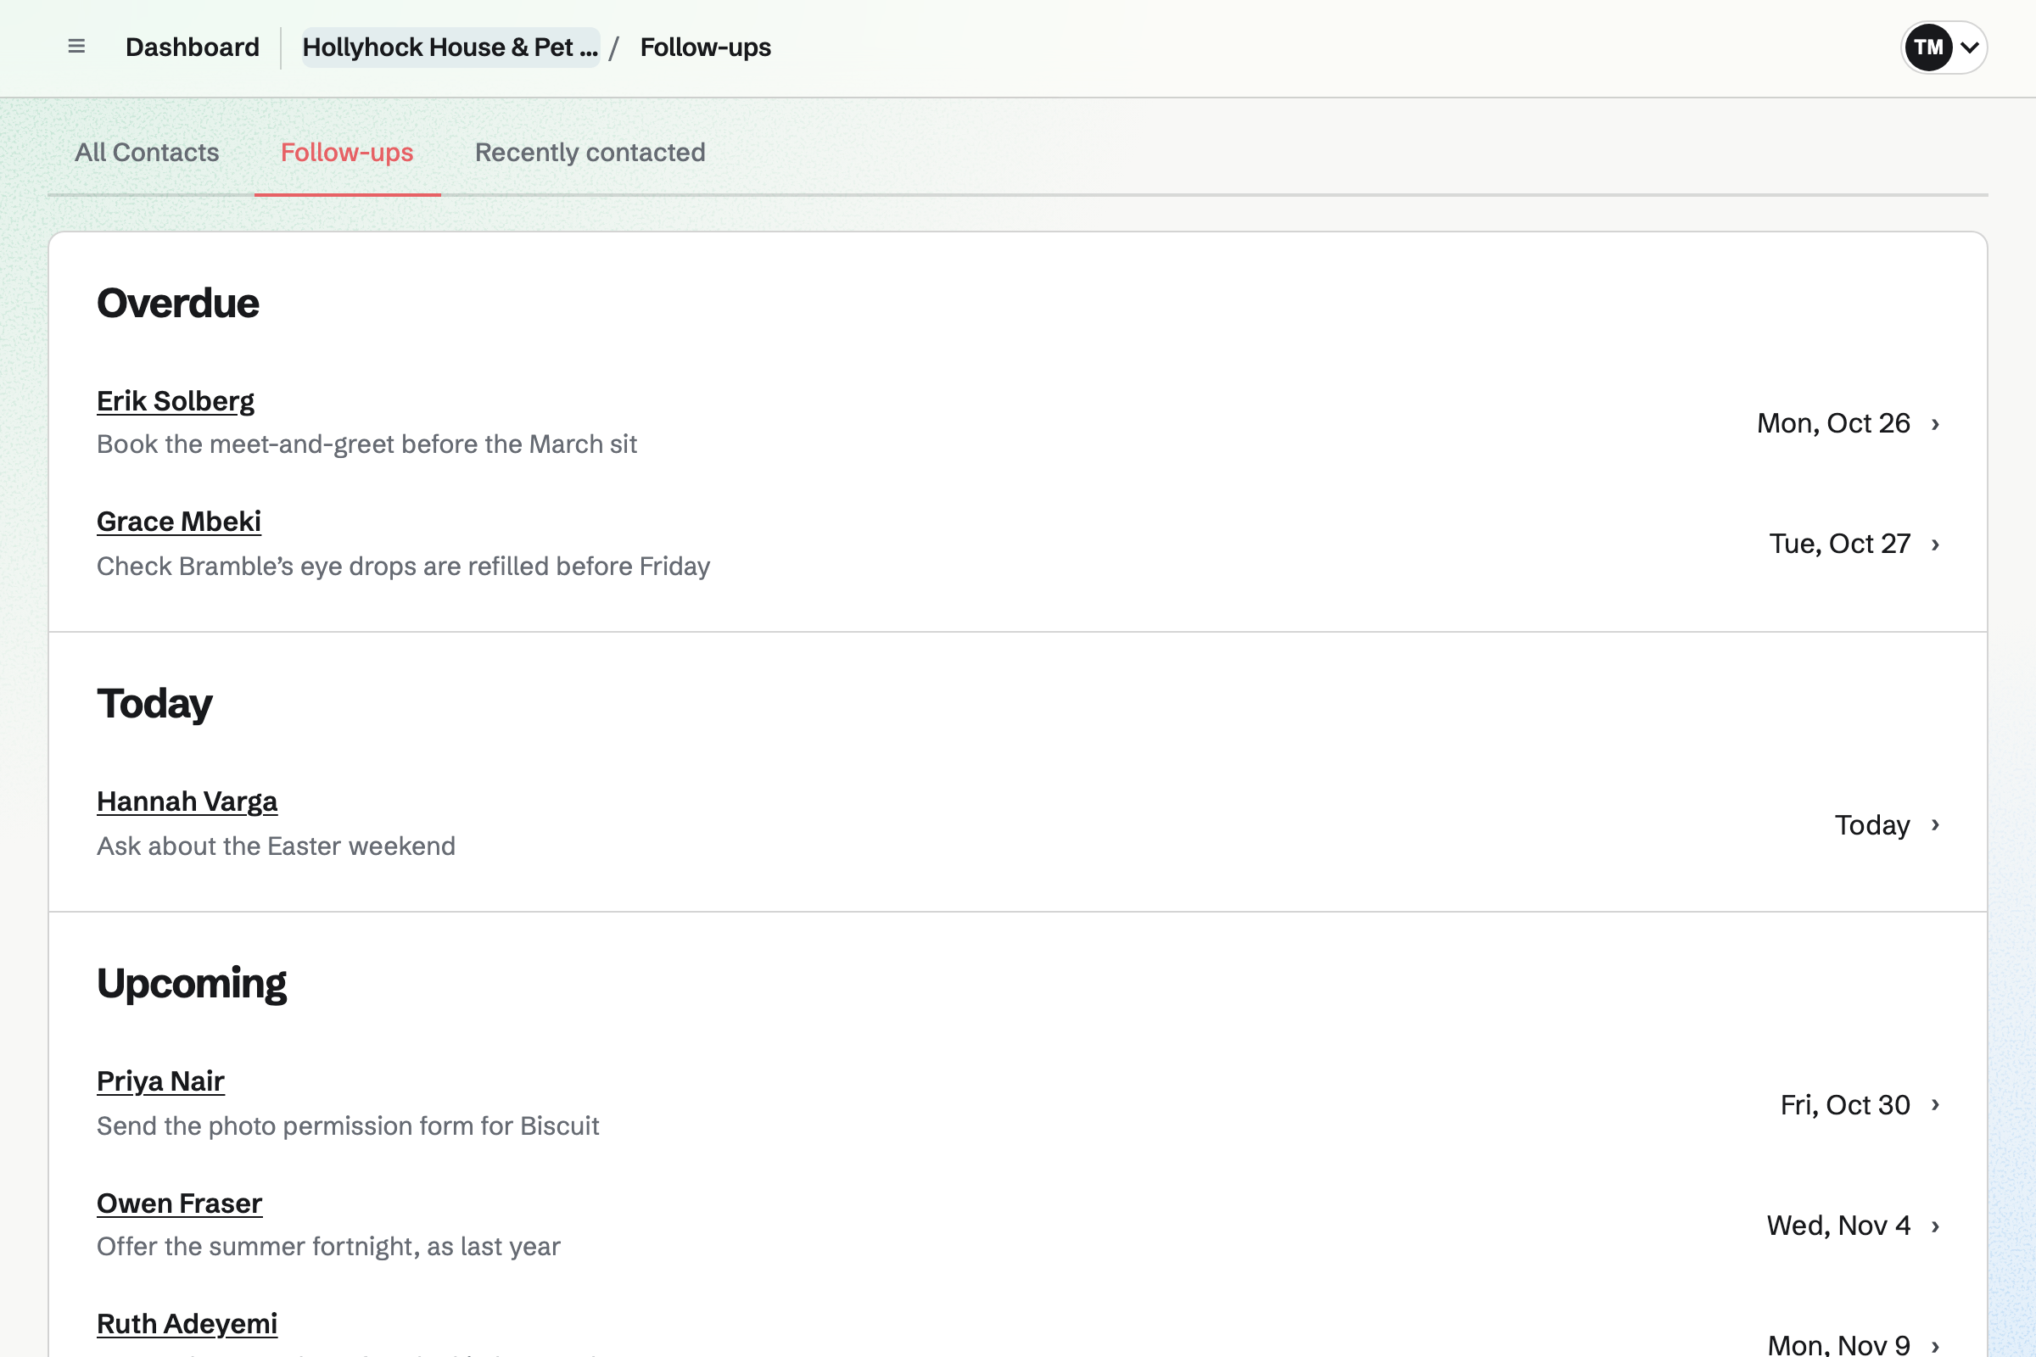Image resolution: width=2036 pixels, height=1357 pixels.
Task: Click the chevron next to Wed, Nov 4
Action: 1935,1226
